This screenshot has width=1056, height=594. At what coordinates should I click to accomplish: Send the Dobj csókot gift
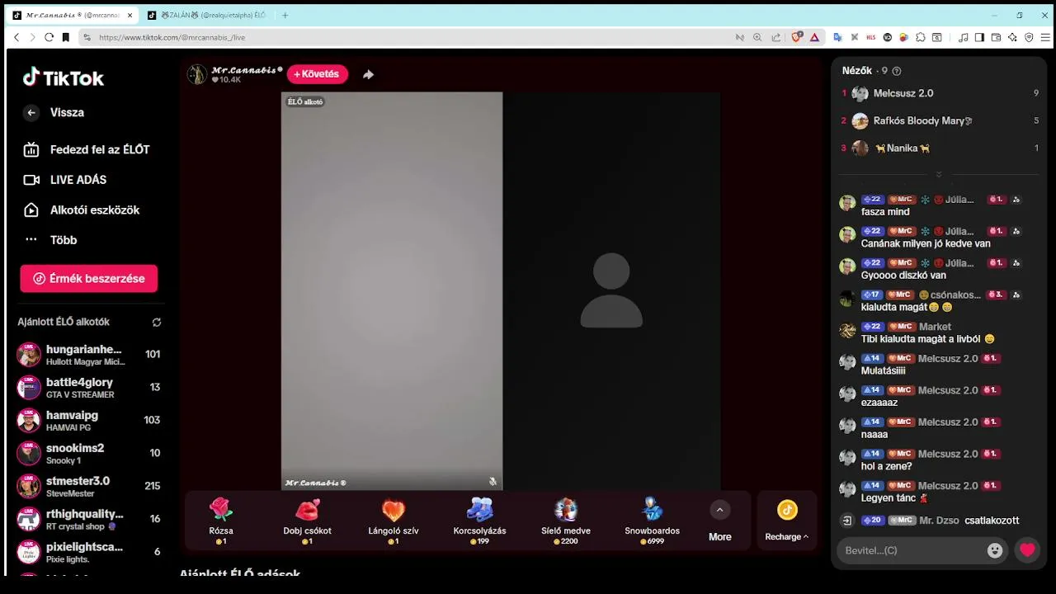(x=307, y=521)
